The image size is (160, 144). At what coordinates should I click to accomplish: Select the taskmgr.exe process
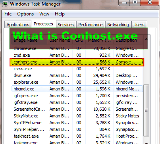[x=77, y=142]
